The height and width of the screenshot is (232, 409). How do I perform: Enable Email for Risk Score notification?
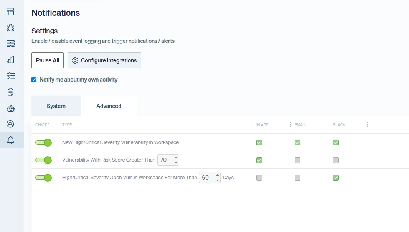pos(297,160)
